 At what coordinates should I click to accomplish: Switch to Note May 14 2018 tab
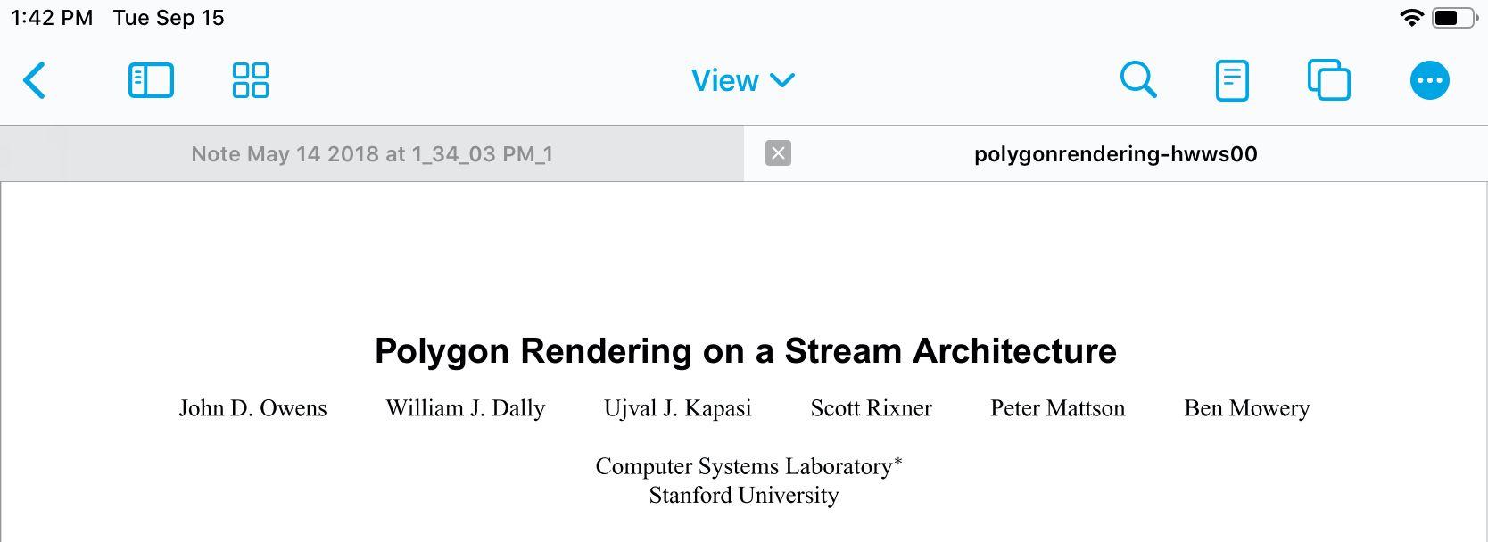(x=372, y=154)
